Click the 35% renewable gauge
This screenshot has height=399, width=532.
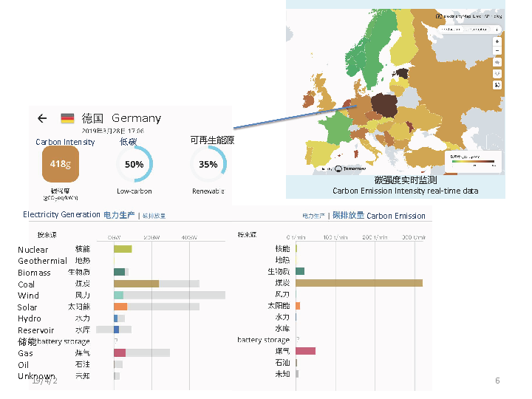point(208,165)
